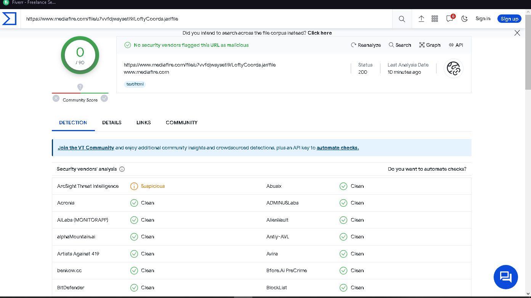Viewport: 531px width, 298px height.
Task: Click the ArcSight Threat Intelligence vendor name
Action: coord(88,186)
